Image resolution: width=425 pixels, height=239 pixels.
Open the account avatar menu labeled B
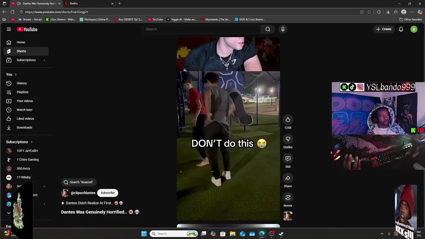click(x=414, y=29)
